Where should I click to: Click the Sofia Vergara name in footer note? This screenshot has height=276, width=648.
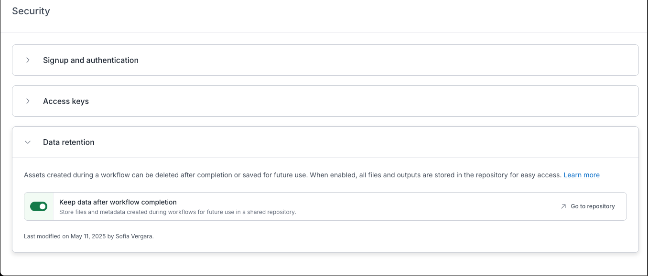tap(134, 236)
